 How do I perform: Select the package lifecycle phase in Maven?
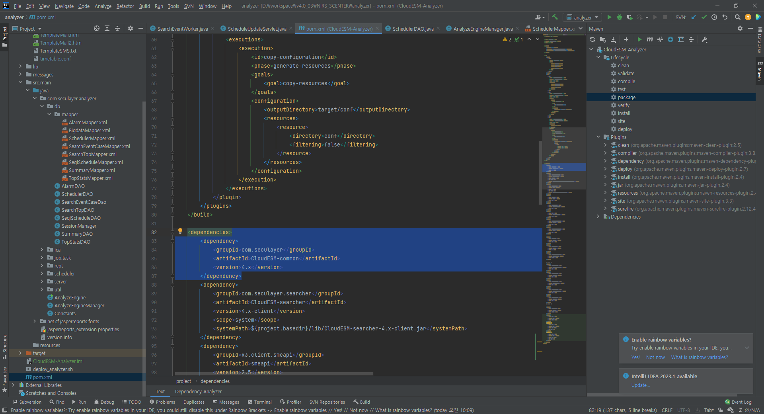point(627,97)
